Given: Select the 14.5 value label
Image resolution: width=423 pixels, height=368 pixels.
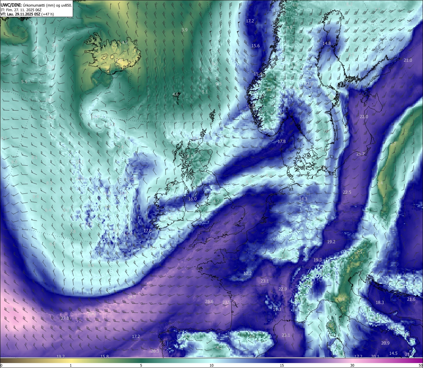Looking at the screenshot, I should [x=393, y=353].
